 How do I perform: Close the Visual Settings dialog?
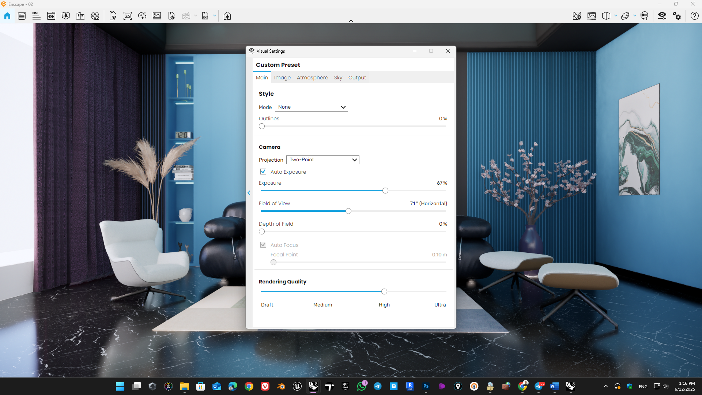[x=448, y=51]
